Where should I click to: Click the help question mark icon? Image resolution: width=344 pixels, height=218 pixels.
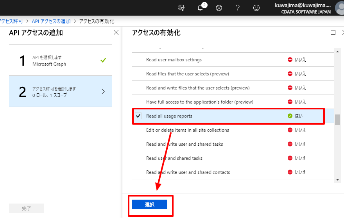[237, 8]
